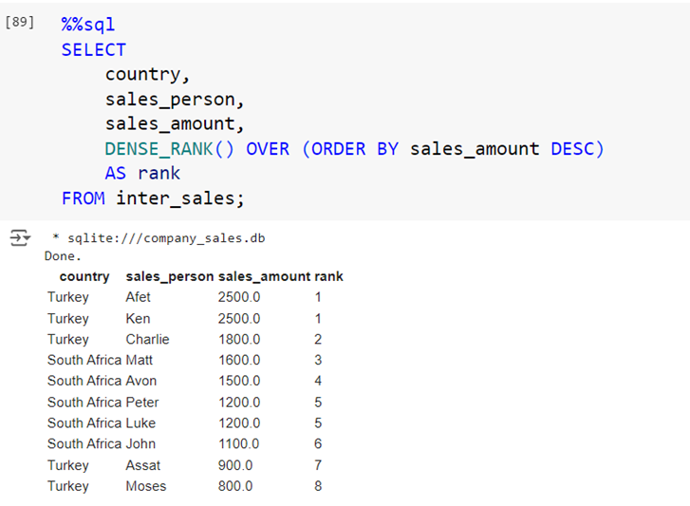Viewport: 690px width, 506px height.
Task: Click the sales_person column header
Action: pyautogui.click(x=170, y=276)
